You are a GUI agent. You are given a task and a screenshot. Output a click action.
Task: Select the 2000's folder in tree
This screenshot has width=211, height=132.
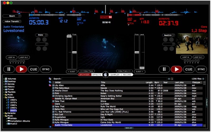click(x=13, y=110)
